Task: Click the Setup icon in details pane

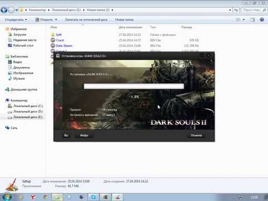Action: 12,185
